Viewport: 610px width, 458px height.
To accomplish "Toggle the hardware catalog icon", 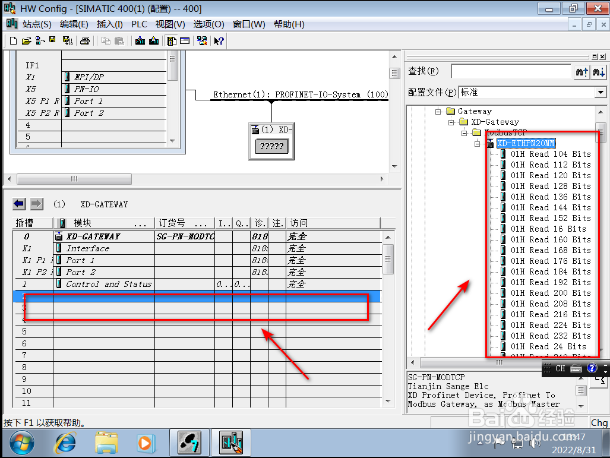I will point(171,41).
